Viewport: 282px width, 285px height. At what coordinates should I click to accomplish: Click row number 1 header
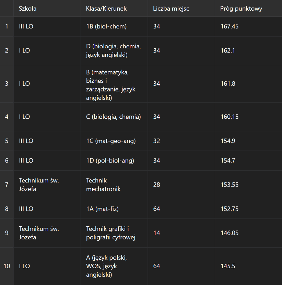click(x=7, y=26)
